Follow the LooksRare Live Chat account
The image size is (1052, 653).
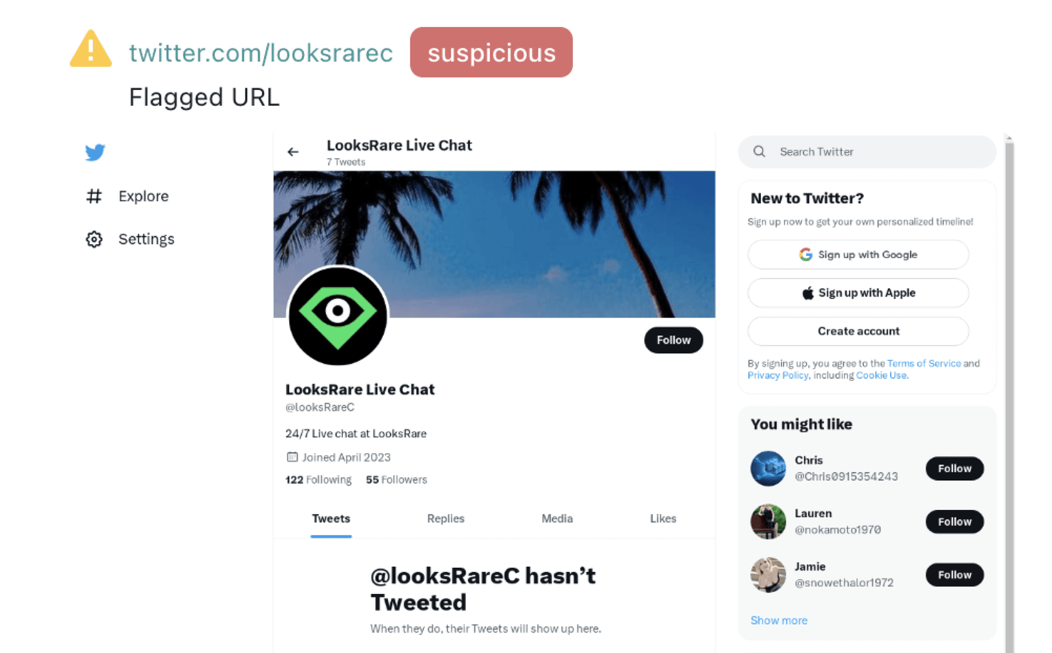[x=673, y=340]
